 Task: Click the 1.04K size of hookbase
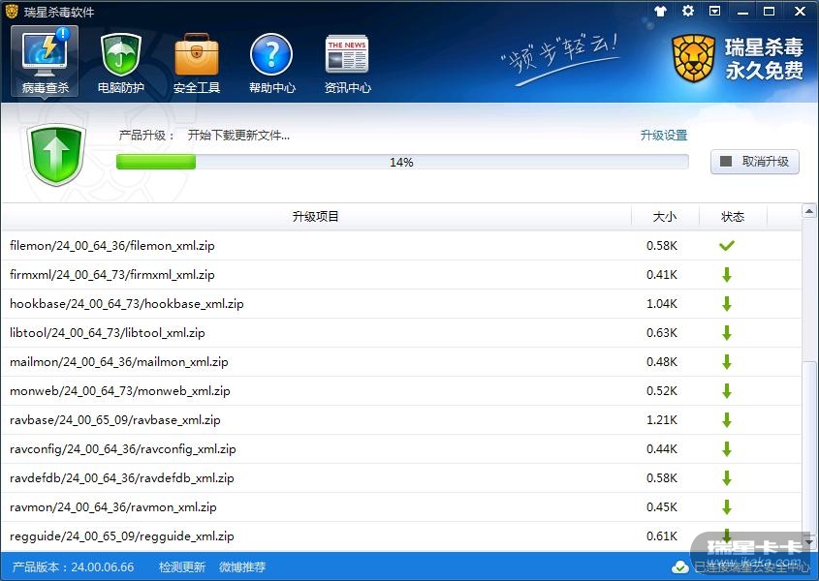point(662,304)
